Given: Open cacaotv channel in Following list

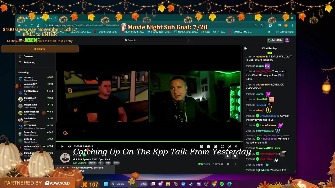Looking at the screenshot, I should coord(36,79).
